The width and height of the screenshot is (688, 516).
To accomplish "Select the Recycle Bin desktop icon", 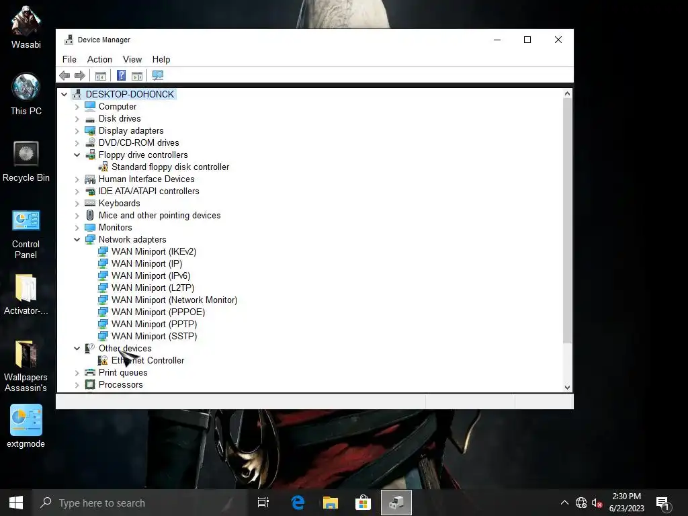I will (x=26, y=161).
